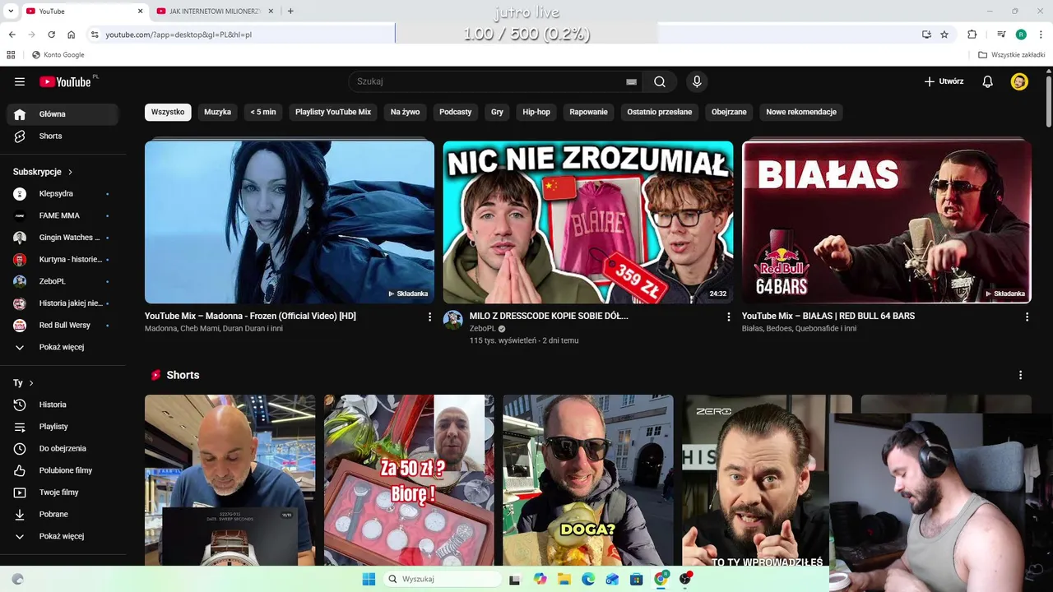
Task: Open the Madonna Frozen mix thumbnail
Action: (x=290, y=222)
